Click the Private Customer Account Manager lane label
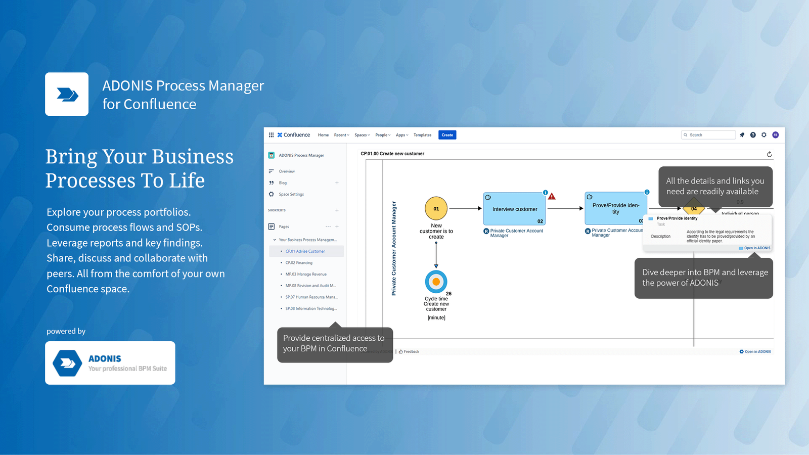The width and height of the screenshot is (809, 455). [394, 249]
